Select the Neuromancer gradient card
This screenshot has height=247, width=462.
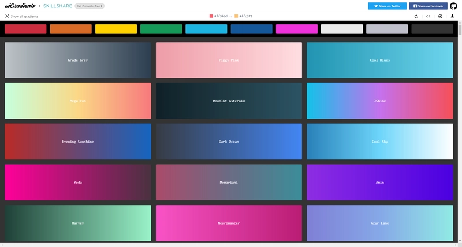tap(229, 223)
